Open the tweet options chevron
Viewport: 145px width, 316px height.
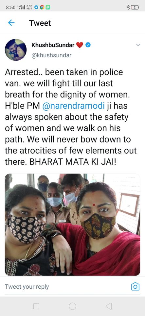point(138,45)
